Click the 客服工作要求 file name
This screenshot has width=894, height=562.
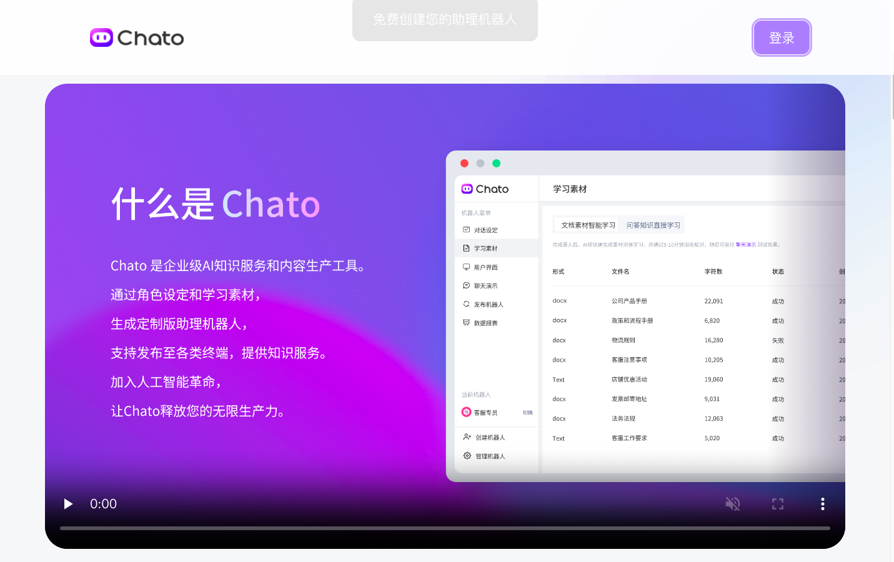629,438
